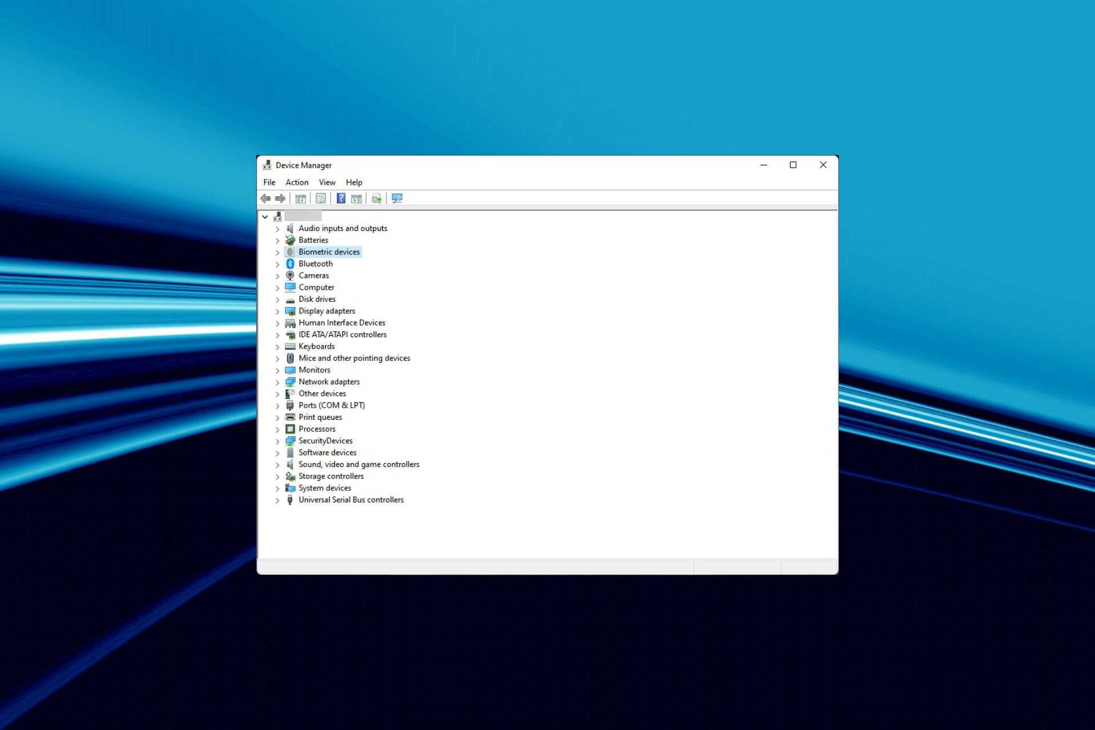The height and width of the screenshot is (730, 1095).
Task: Click the root computer node icon
Action: click(x=278, y=217)
